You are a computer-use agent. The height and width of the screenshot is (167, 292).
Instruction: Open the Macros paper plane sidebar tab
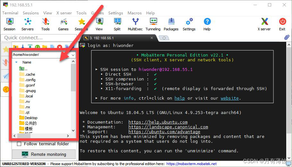coord(5,76)
